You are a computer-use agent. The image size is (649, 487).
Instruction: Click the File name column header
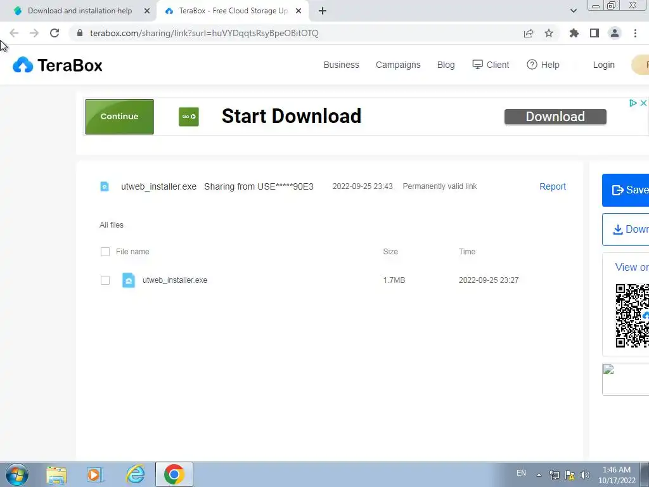click(x=132, y=252)
